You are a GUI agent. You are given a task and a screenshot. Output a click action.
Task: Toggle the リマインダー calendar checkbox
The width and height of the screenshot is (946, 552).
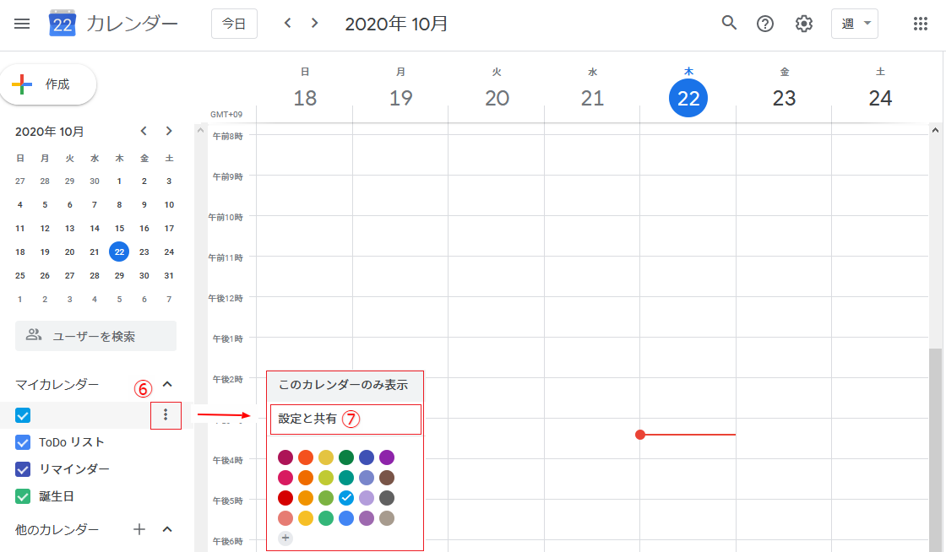(x=24, y=469)
